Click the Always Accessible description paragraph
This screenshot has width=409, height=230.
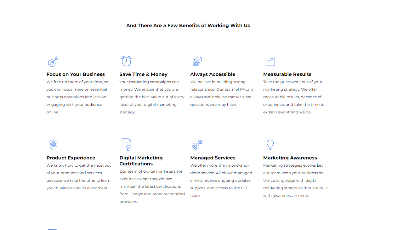tap(222, 93)
